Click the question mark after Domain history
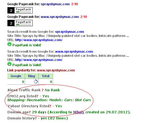This screenshot has height=123, width=156. (36, 118)
